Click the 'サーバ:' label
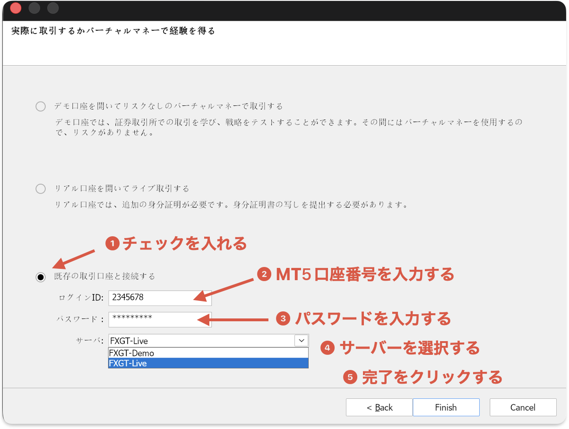569x429 pixels. pyautogui.click(x=89, y=341)
